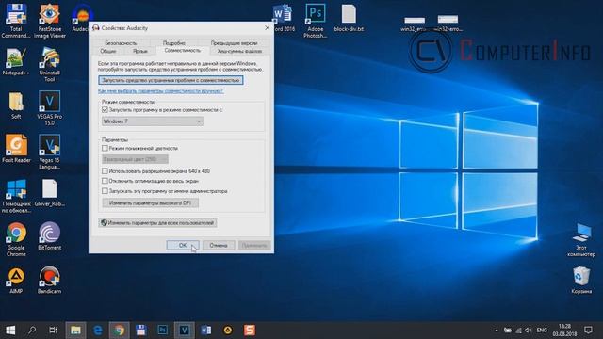Open Notepad++ desktop shortcut
603x339 pixels.
[16, 61]
